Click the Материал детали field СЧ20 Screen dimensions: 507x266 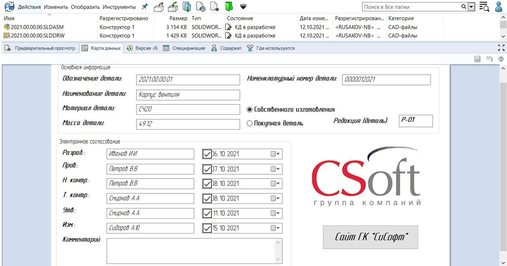[x=188, y=109]
